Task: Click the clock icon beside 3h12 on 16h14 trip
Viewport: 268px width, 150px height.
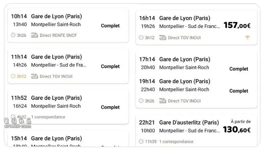Action: click(141, 37)
